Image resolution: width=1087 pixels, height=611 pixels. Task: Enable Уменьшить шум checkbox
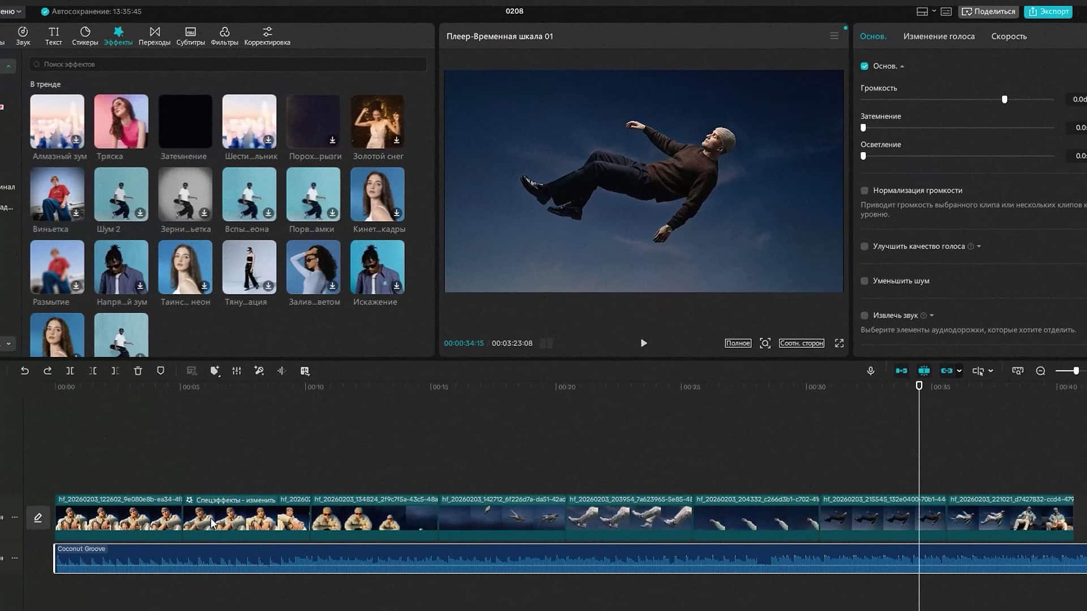tap(865, 281)
